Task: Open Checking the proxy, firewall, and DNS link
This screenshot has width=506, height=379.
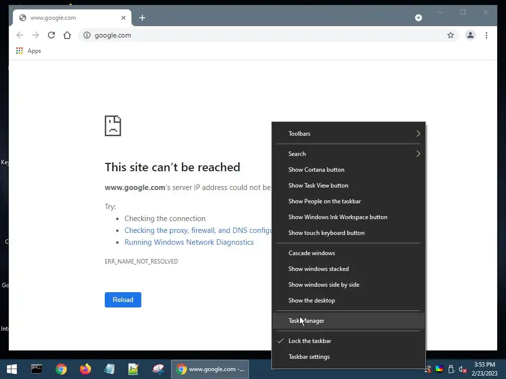Action: (x=198, y=230)
